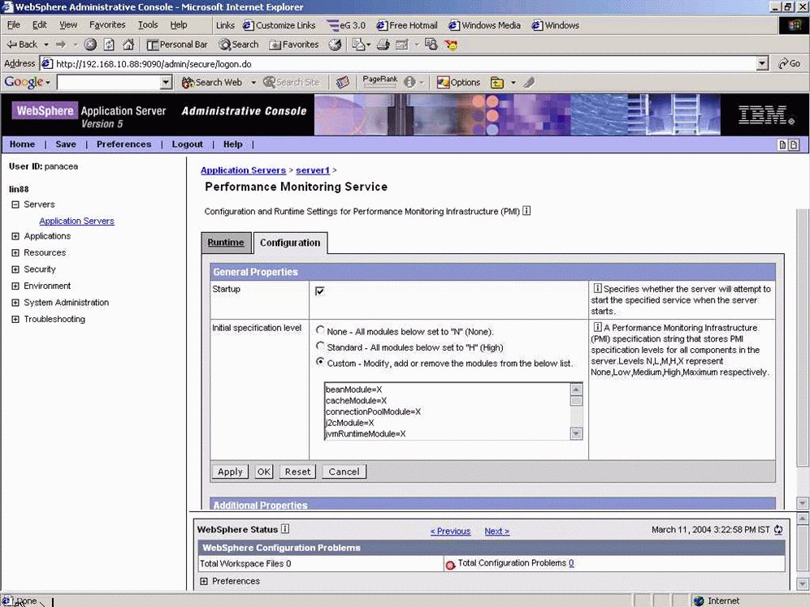Viewport: 810px width, 607px height.
Task: Click Save in WebSphere console menu
Action: 66,144
